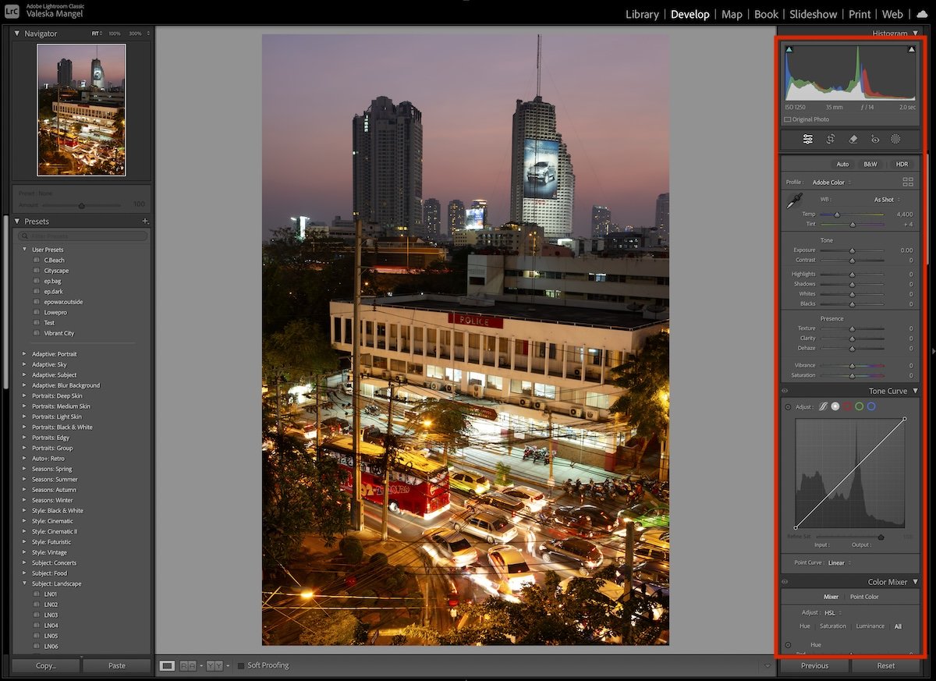This screenshot has height=681, width=936.
Task: Select the Crop Overlay tool
Action: [831, 139]
